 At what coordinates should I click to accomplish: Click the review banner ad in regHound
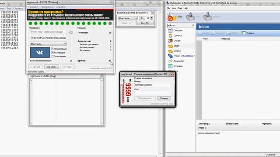(x=70, y=15)
